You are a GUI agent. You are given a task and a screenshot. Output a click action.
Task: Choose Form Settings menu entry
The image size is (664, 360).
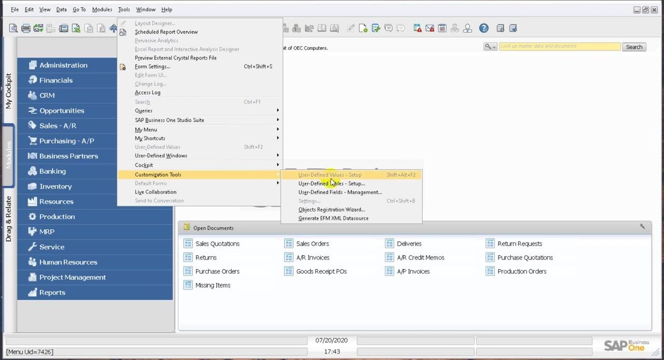click(153, 66)
